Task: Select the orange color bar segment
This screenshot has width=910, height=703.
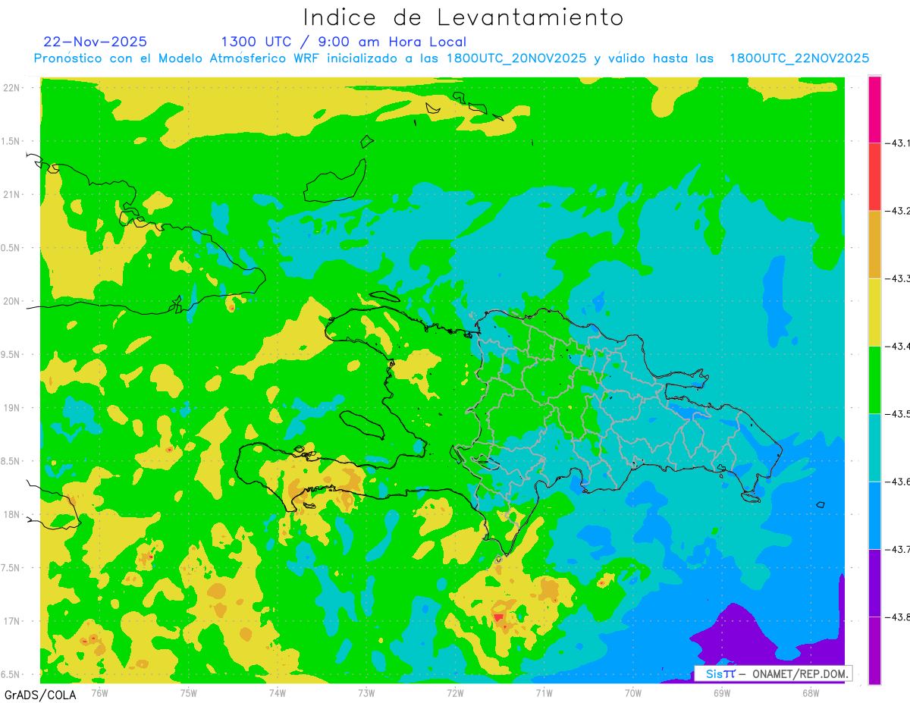Action: pos(874,244)
